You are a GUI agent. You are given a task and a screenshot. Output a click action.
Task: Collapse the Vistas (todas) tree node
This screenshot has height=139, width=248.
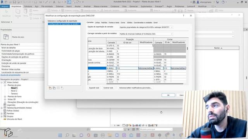[x=2, y=82]
